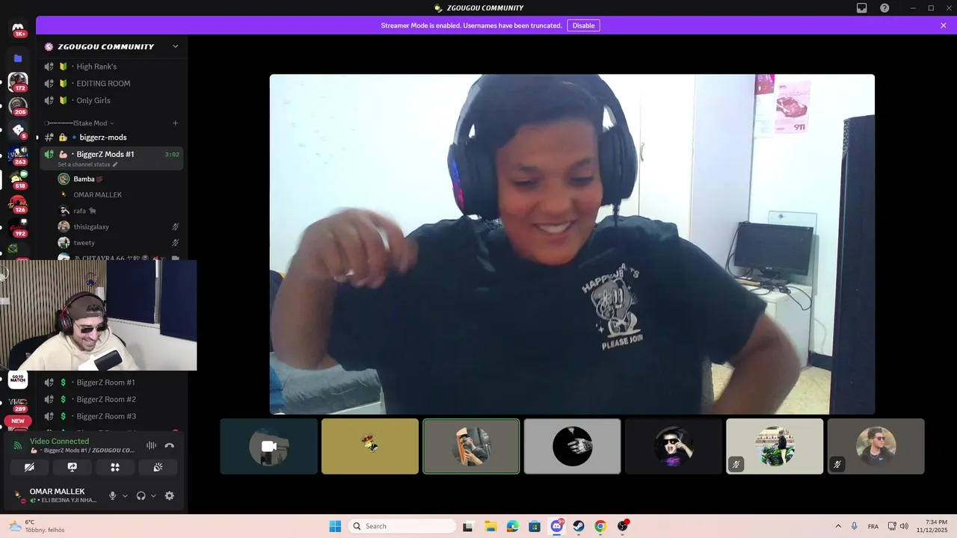Dismiss the streamer mode banner
957x538 pixels.
[x=944, y=25]
